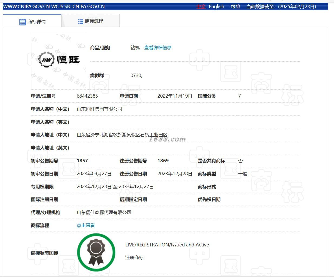
Task: Click the WWW.CNIPA.GOV.CN header text
Action: point(26,6)
